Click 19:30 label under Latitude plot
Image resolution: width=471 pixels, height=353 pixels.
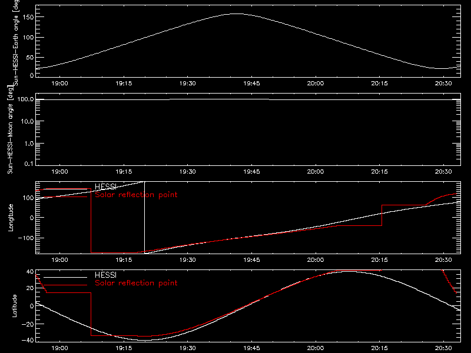point(187,348)
